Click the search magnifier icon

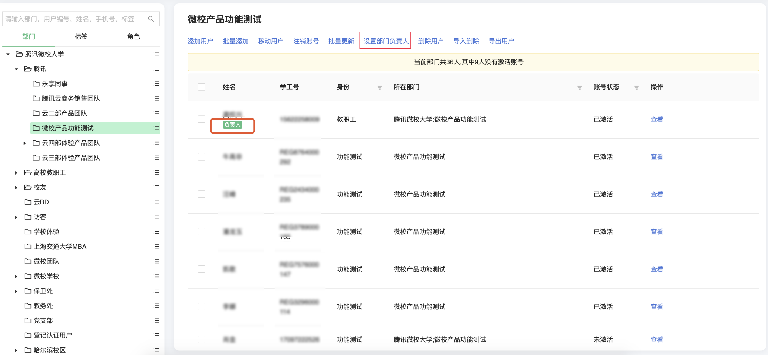click(x=151, y=19)
